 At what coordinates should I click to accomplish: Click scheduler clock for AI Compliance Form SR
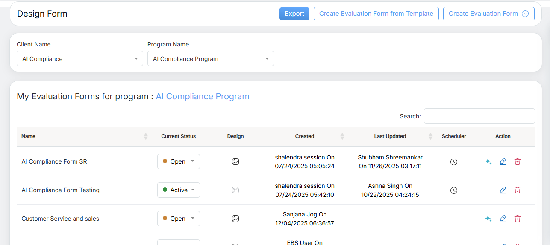[454, 161]
